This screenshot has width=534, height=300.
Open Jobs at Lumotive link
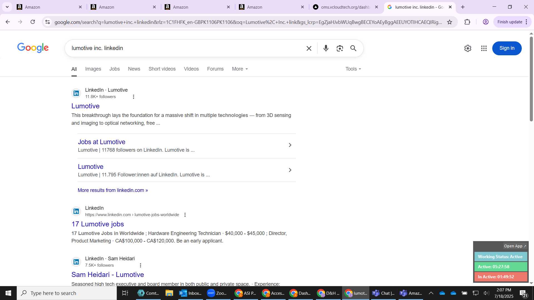pos(102,142)
